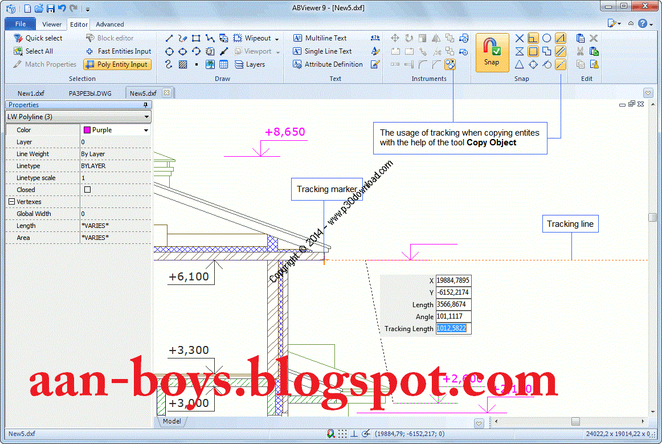Toggle tangent snap mode
The image size is (662, 444).
pyautogui.click(x=547, y=64)
